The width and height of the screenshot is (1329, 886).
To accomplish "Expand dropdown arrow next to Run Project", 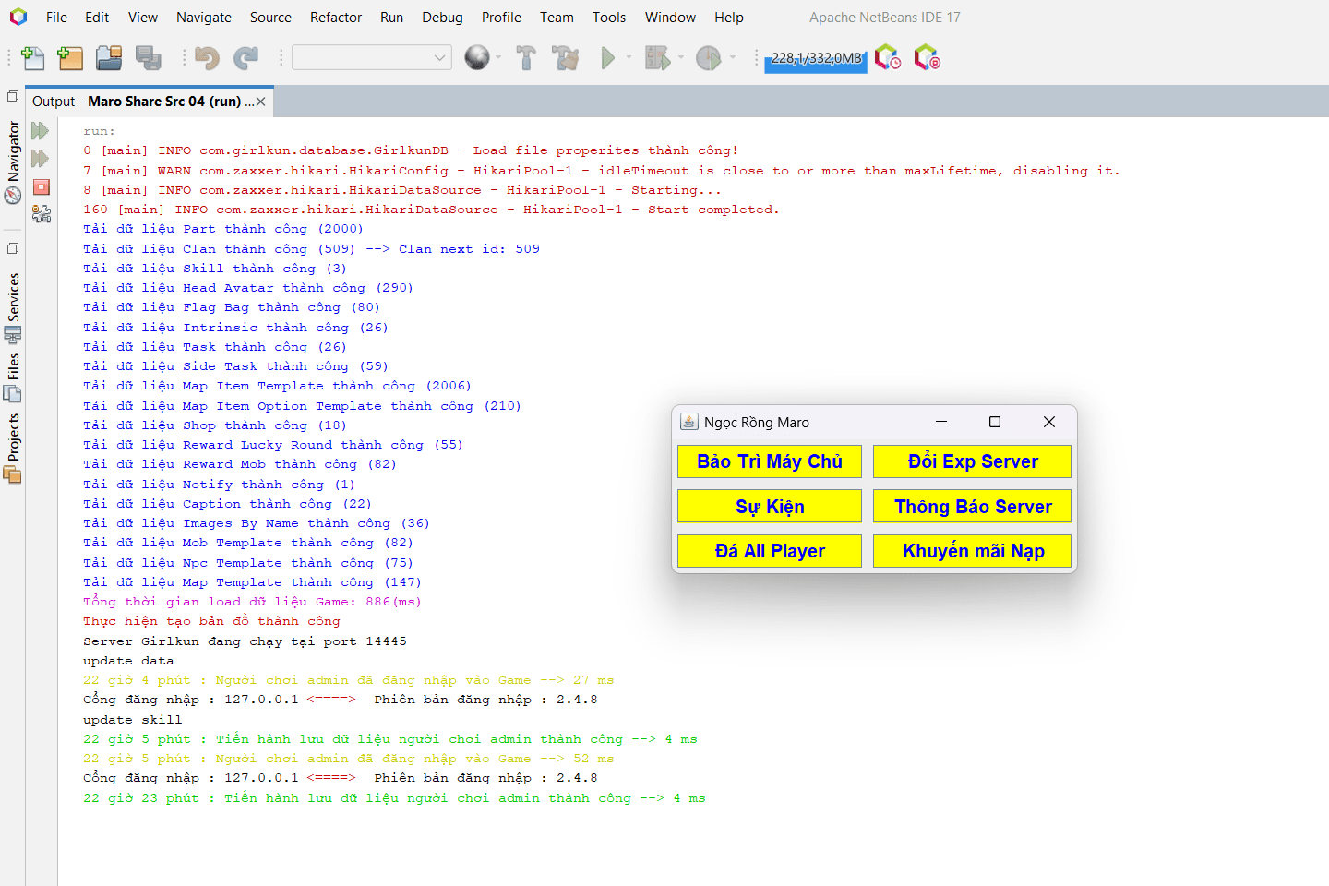I will 629,57.
